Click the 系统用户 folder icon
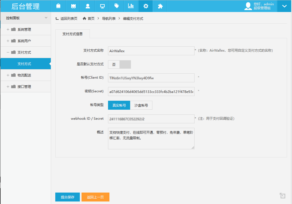The image size is (292, 204). (x=13, y=41)
